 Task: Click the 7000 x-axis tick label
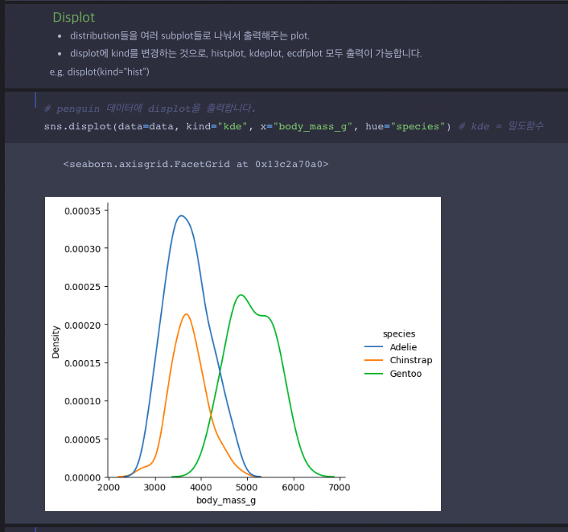point(340,488)
